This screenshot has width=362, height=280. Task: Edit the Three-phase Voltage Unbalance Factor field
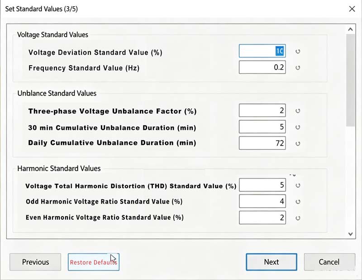tap(262, 110)
